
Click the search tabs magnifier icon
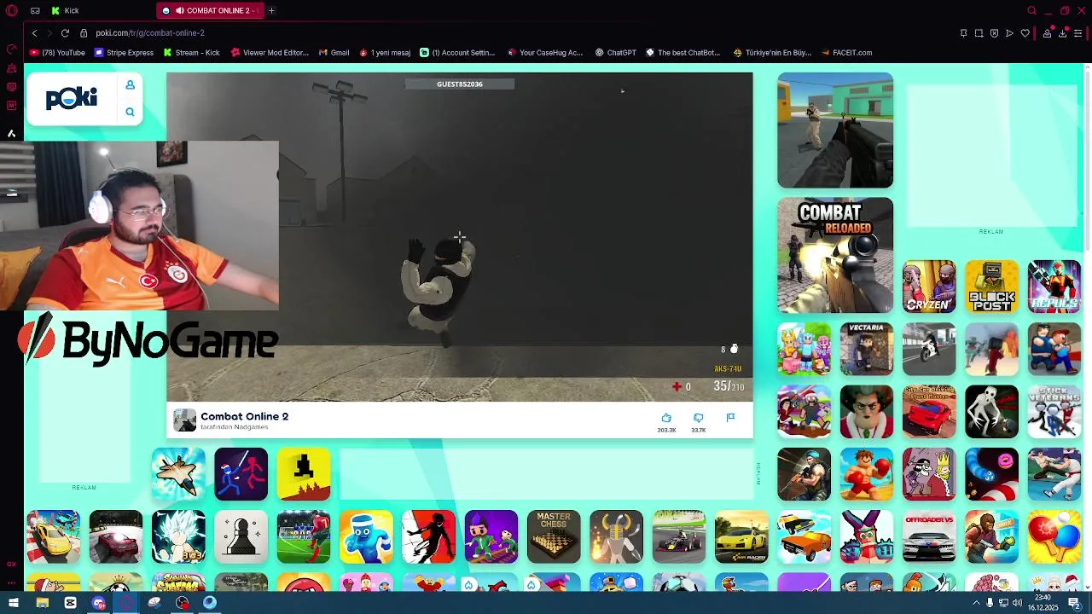pos(1031,10)
